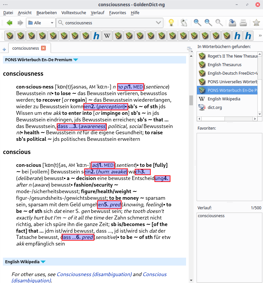
Task: Jump to Roget's II The New Thesaurus result
Action: pyautogui.click(x=228, y=56)
